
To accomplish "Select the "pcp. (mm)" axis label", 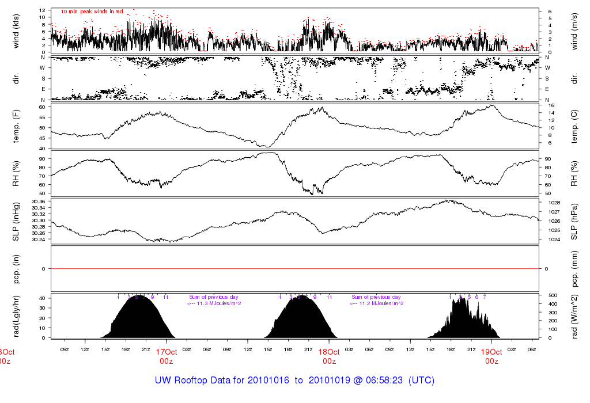I will 574,269.
